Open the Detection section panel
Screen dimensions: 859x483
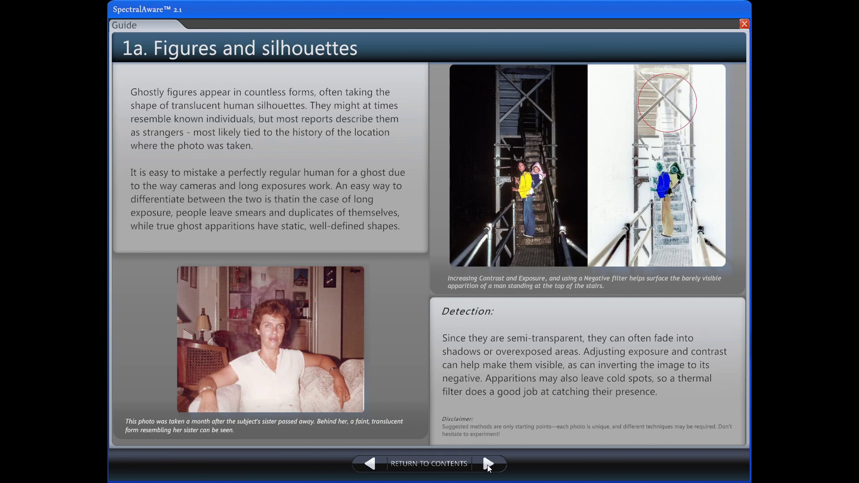(467, 311)
